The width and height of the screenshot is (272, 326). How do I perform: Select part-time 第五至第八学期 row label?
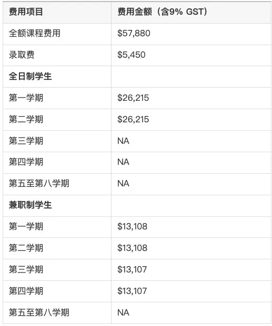39,313
